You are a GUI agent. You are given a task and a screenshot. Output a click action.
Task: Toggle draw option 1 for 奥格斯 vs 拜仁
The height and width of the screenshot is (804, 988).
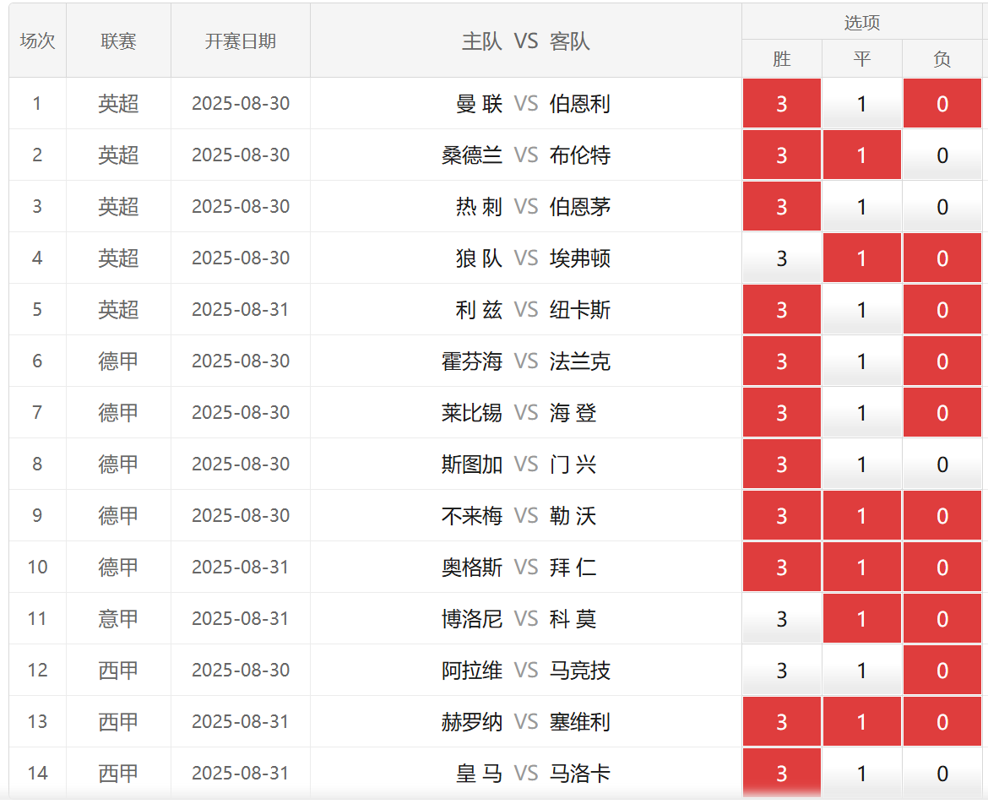pos(861,567)
